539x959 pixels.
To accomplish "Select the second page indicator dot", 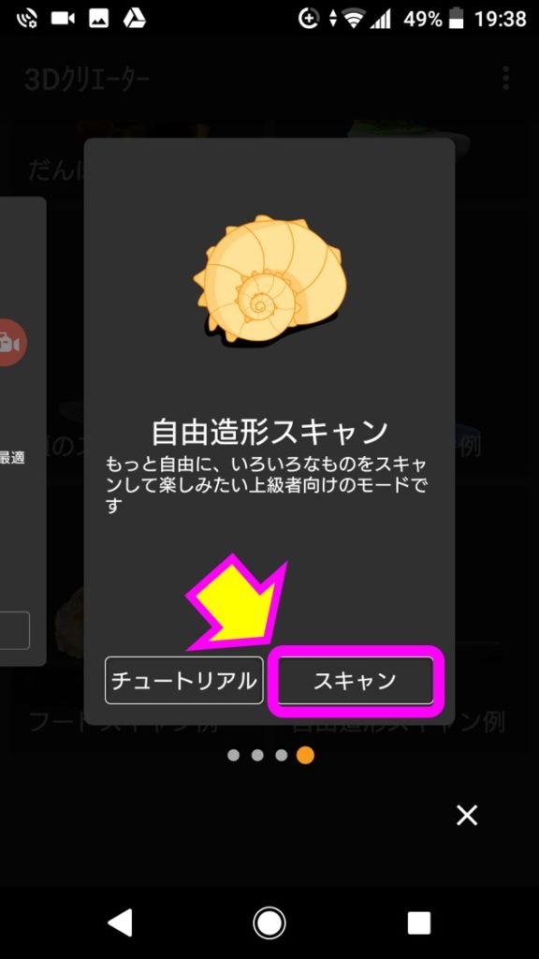I will [257, 756].
